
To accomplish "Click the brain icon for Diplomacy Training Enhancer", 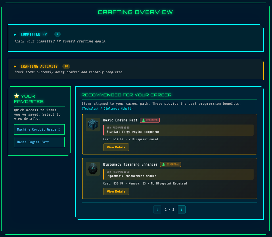I will pyautogui.click(x=93, y=169).
